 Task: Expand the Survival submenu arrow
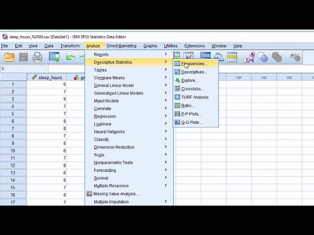[x=166, y=178]
